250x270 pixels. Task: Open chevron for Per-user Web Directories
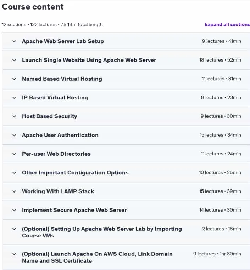tap(14, 154)
